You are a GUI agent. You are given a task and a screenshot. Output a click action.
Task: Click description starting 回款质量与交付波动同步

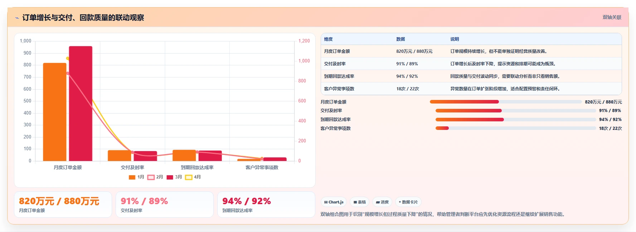tap(506, 76)
